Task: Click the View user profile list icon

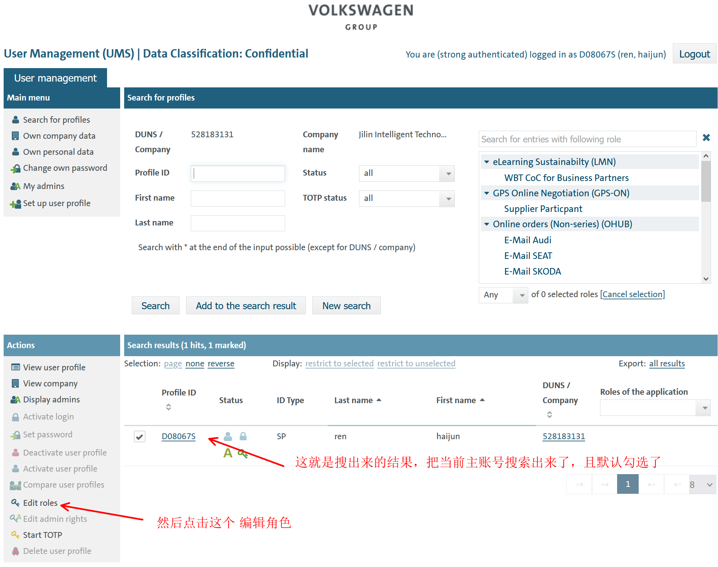Action: (x=15, y=367)
